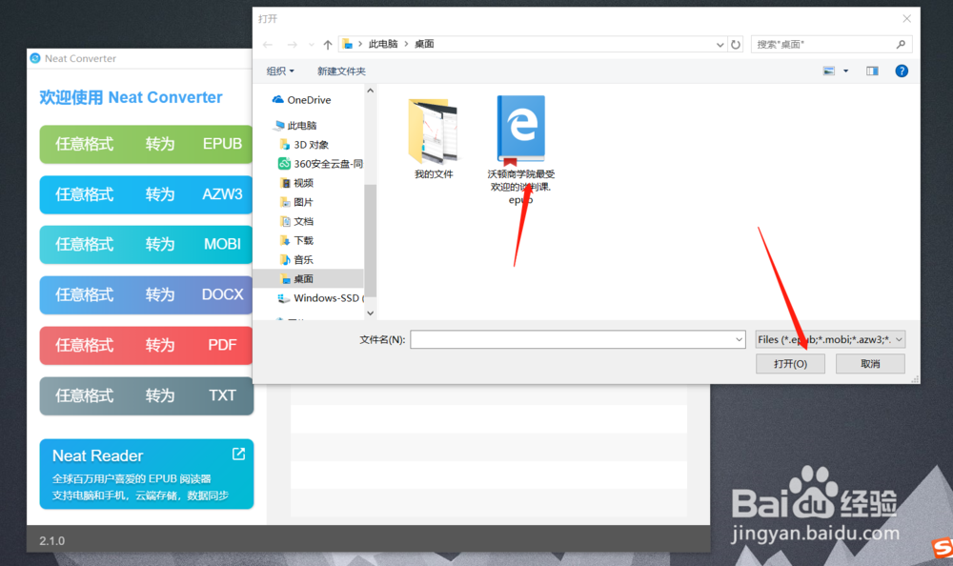Click the blue help question mark icon
The height and width of the screenshot is (566, 953).
click(902, 71)
